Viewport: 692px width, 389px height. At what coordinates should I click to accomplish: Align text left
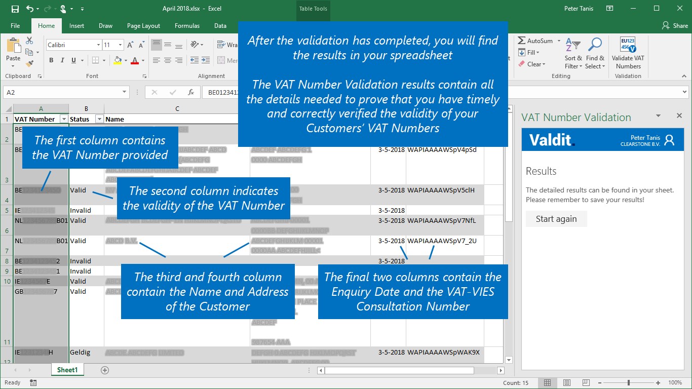[x=156, y=60]
